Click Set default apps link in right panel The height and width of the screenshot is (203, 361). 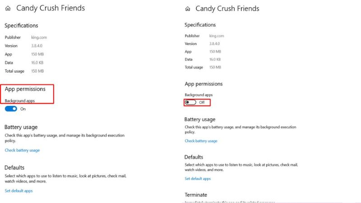(x=198, y=179)
